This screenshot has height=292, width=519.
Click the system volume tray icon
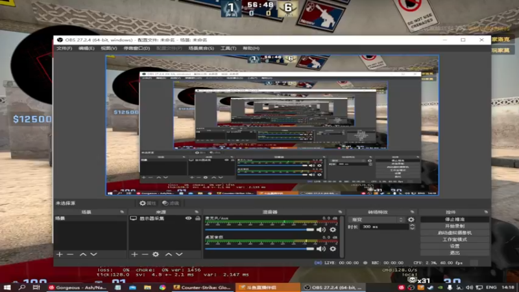pos(469,287)
